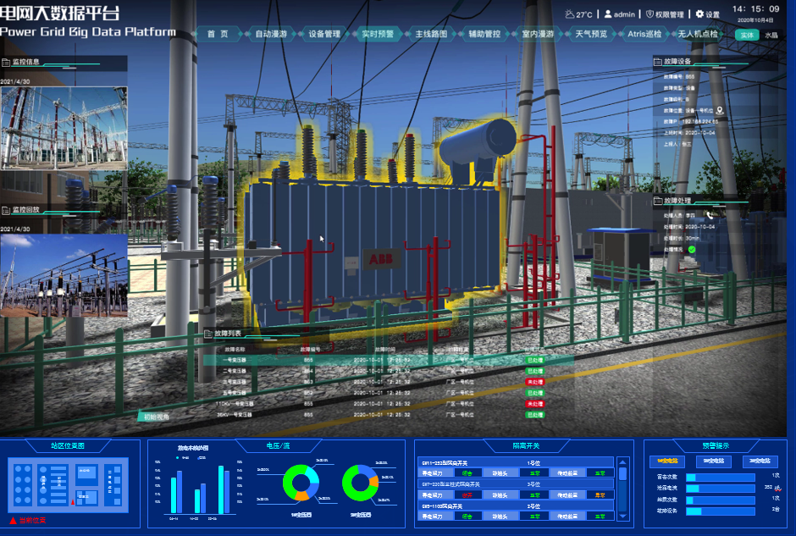Image resolution: width=796 pixels, height=536 pixels.
Task: Click the phone icon next to 处理人员
Action: [x=710, y=216]
